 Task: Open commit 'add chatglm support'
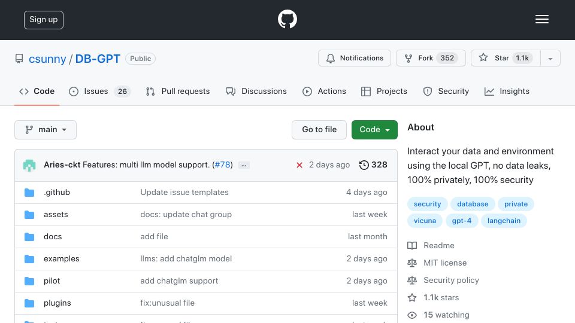point(179,281)
